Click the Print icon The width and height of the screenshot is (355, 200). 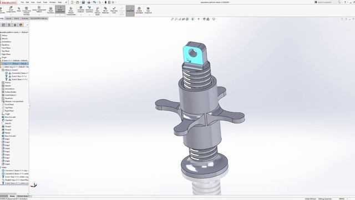[89, 2]
